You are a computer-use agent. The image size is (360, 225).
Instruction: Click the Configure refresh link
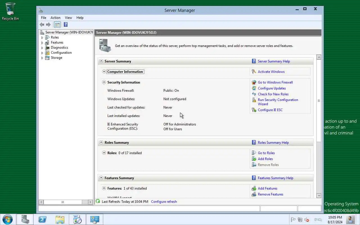(x=164, y=201)
